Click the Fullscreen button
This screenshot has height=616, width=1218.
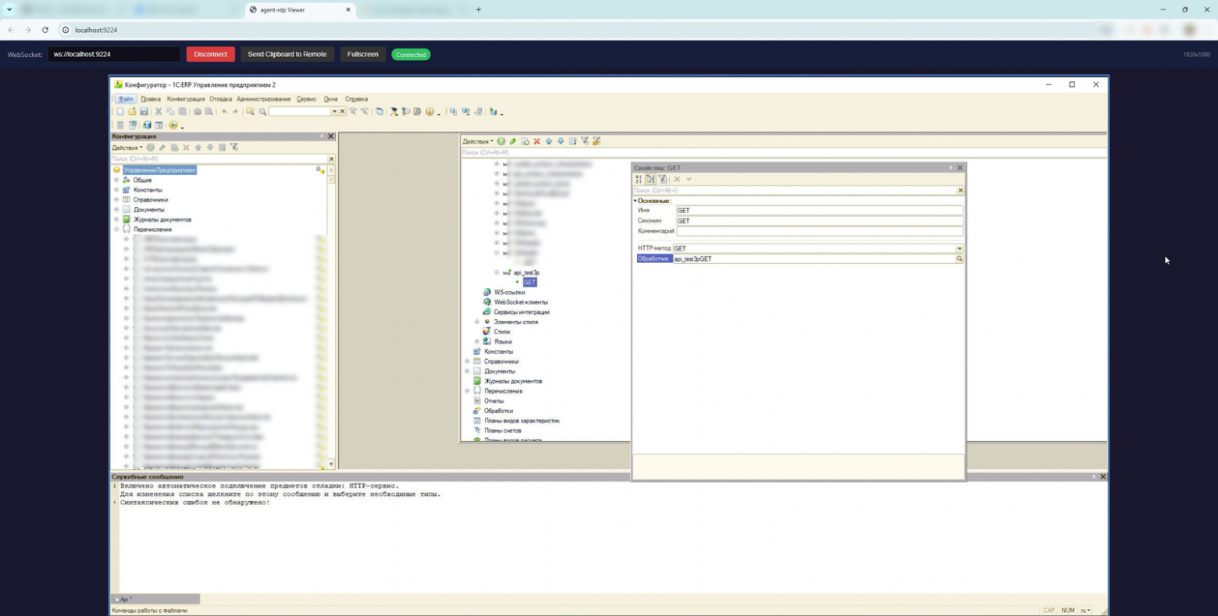point(362,55)
